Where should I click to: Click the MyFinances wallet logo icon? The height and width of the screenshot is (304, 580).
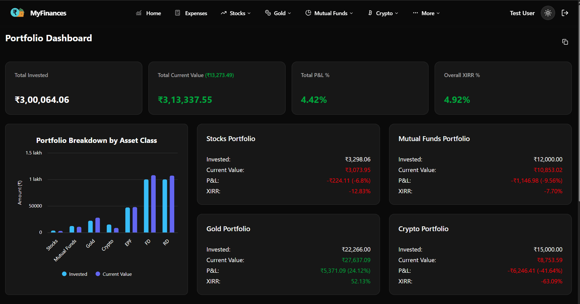tap(17, 13)
